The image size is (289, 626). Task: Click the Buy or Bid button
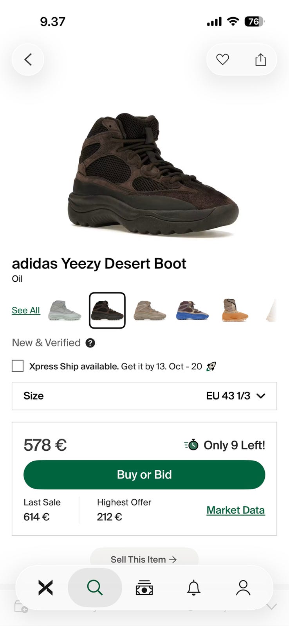[144, 475]
